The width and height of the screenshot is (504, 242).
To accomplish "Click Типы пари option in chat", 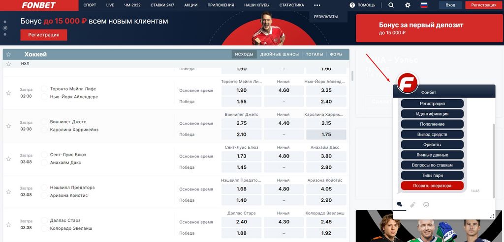I will [x=432, y=175].
